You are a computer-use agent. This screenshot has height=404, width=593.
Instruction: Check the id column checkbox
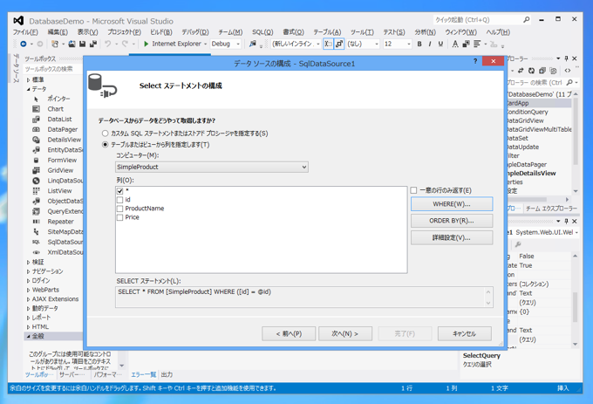pos(119,200)
